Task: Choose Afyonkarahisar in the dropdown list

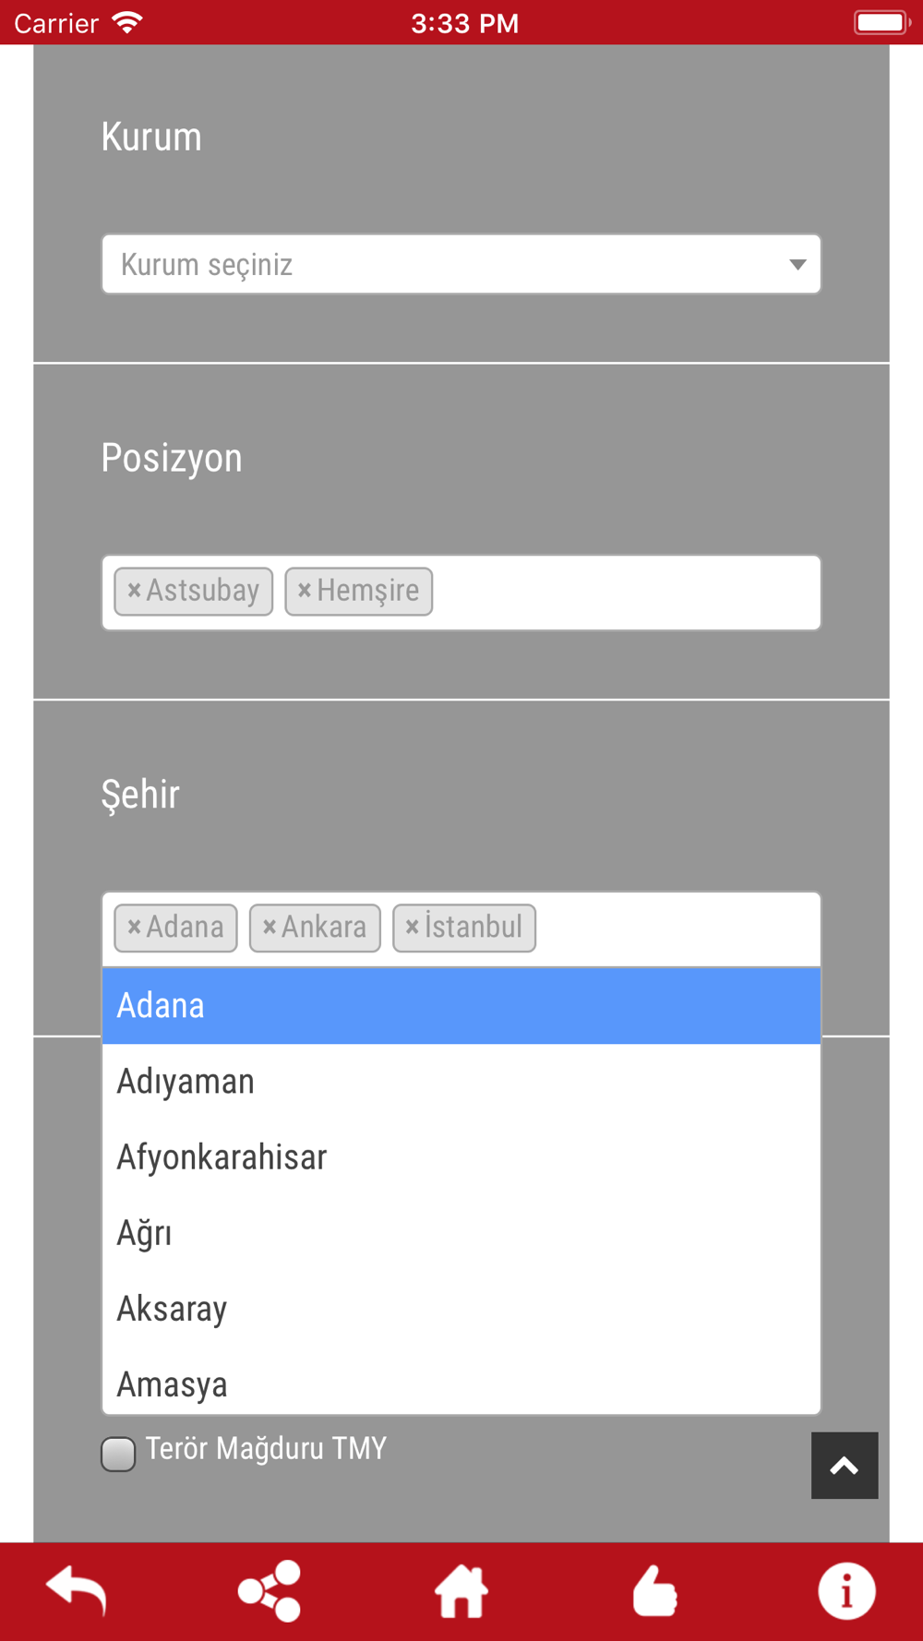Action: (461, 1157)
